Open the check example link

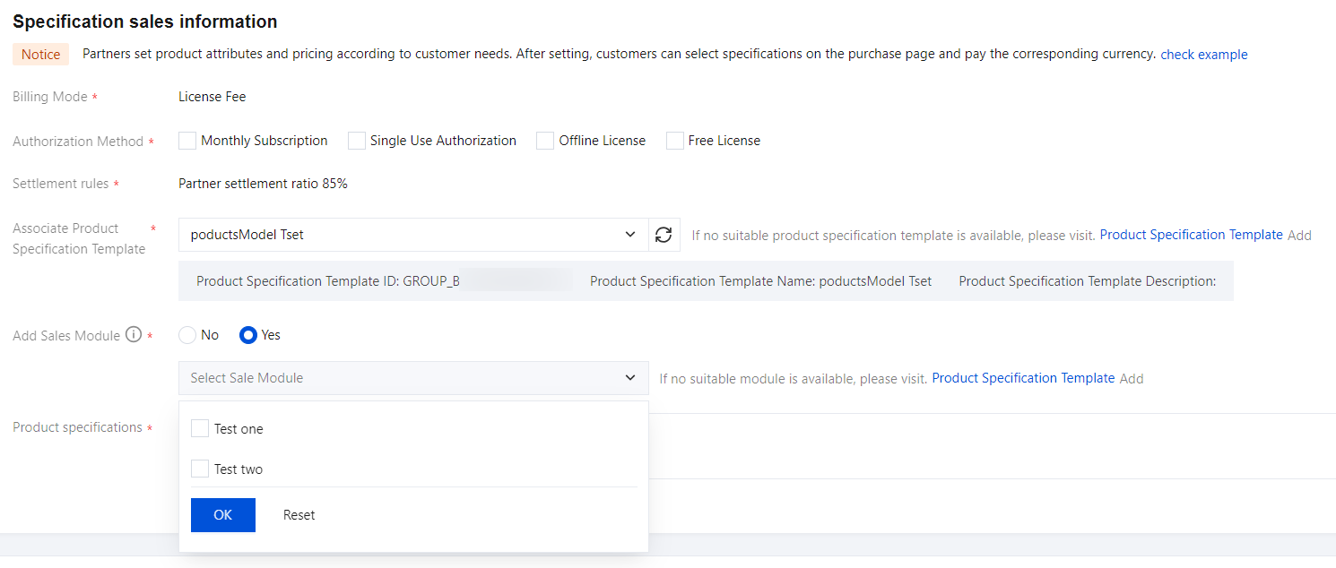(x=1203, y=54)
